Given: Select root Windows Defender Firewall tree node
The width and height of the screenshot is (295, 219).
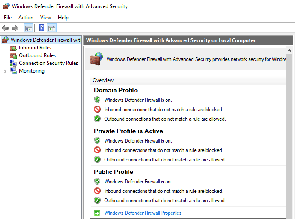Looking at the screenshot, I should coord(42,40).
